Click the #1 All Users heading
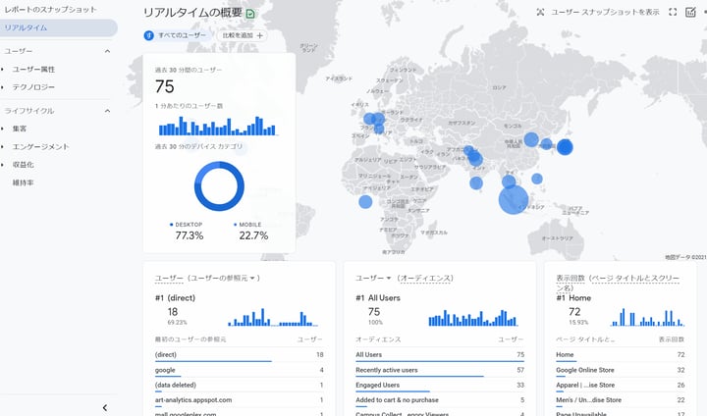 click(x=377, y=298)
